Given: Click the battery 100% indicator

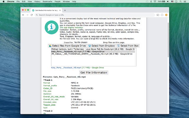Looking at the screenshot, I should click(162, 1).
